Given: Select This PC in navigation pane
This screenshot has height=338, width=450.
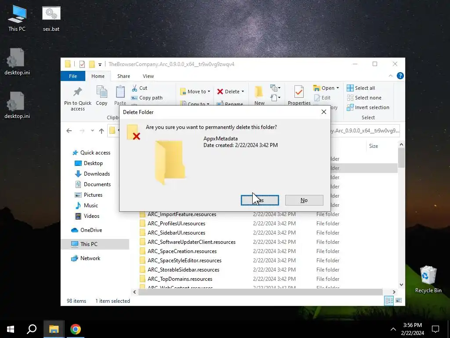Looking at the screenshot, I should pos(95,244).
